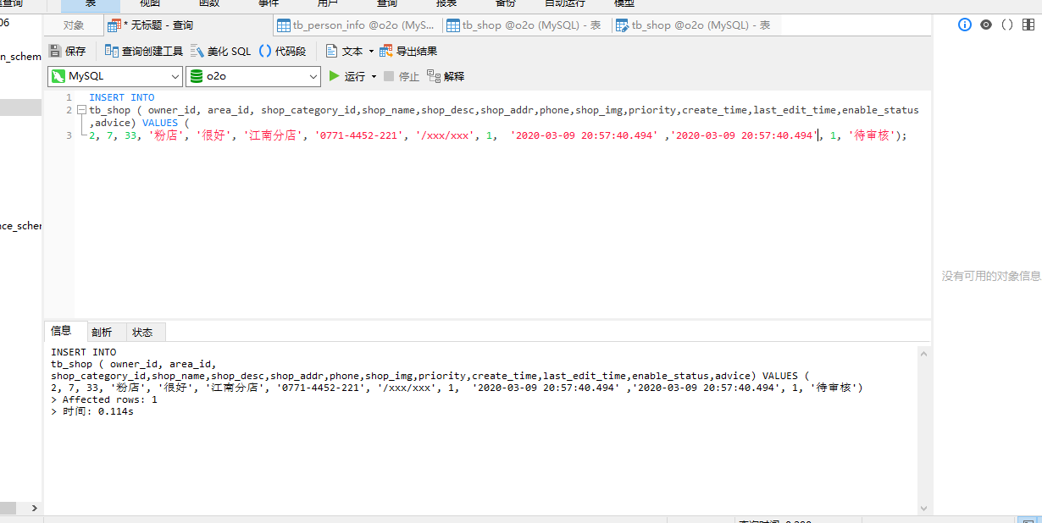Screen dimensions: 1042x523
Task: Click the parentheses code icon in right panel
Action: coord(1007,25)
